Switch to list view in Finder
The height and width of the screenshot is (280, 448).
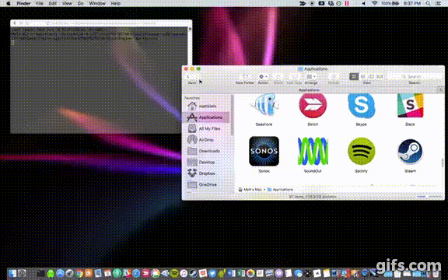click(x=363, y=76)
